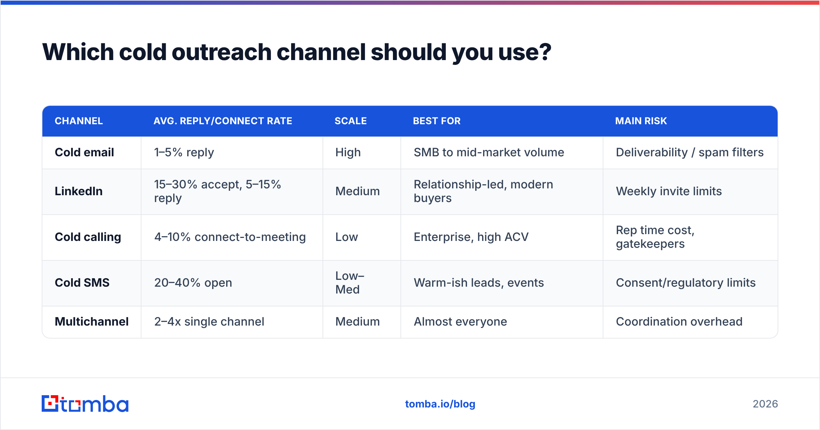
Task: Select the BEST FOR column header
Action: [x=437, y=121]
